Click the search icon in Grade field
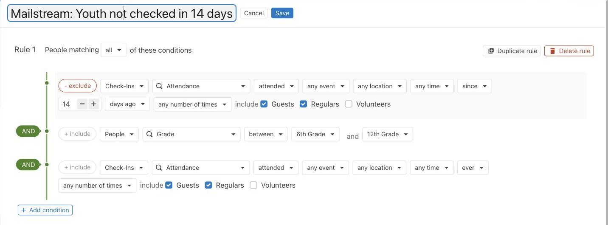This screenshot has height=225, width=608. [149, 134]
